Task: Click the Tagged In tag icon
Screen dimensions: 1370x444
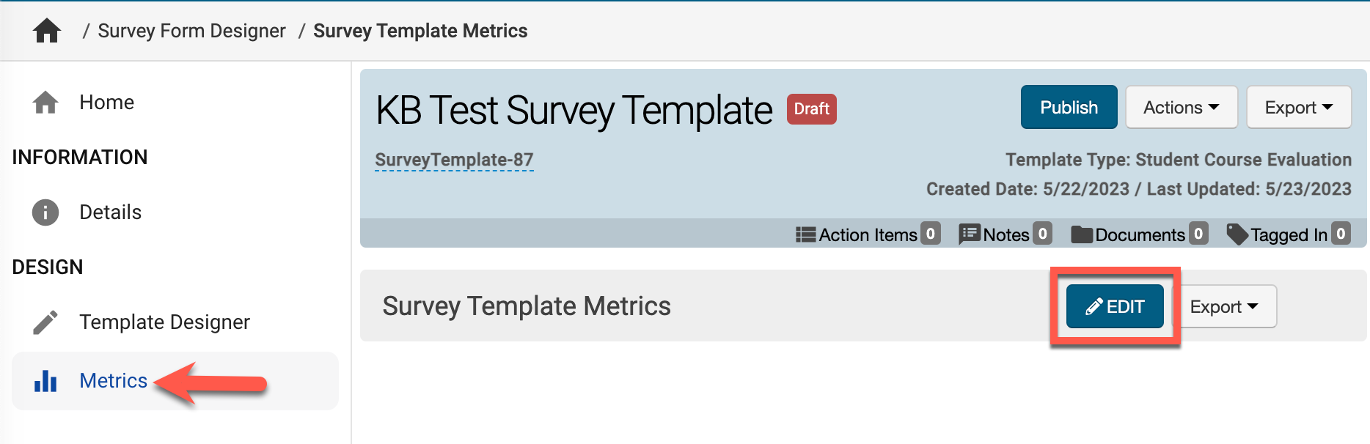Action: tap(1237, 234)
